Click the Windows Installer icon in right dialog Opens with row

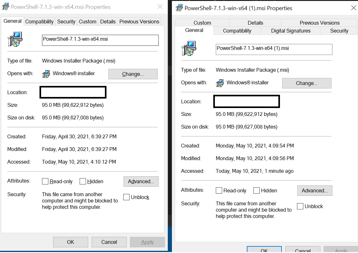(x=220, y=83)
